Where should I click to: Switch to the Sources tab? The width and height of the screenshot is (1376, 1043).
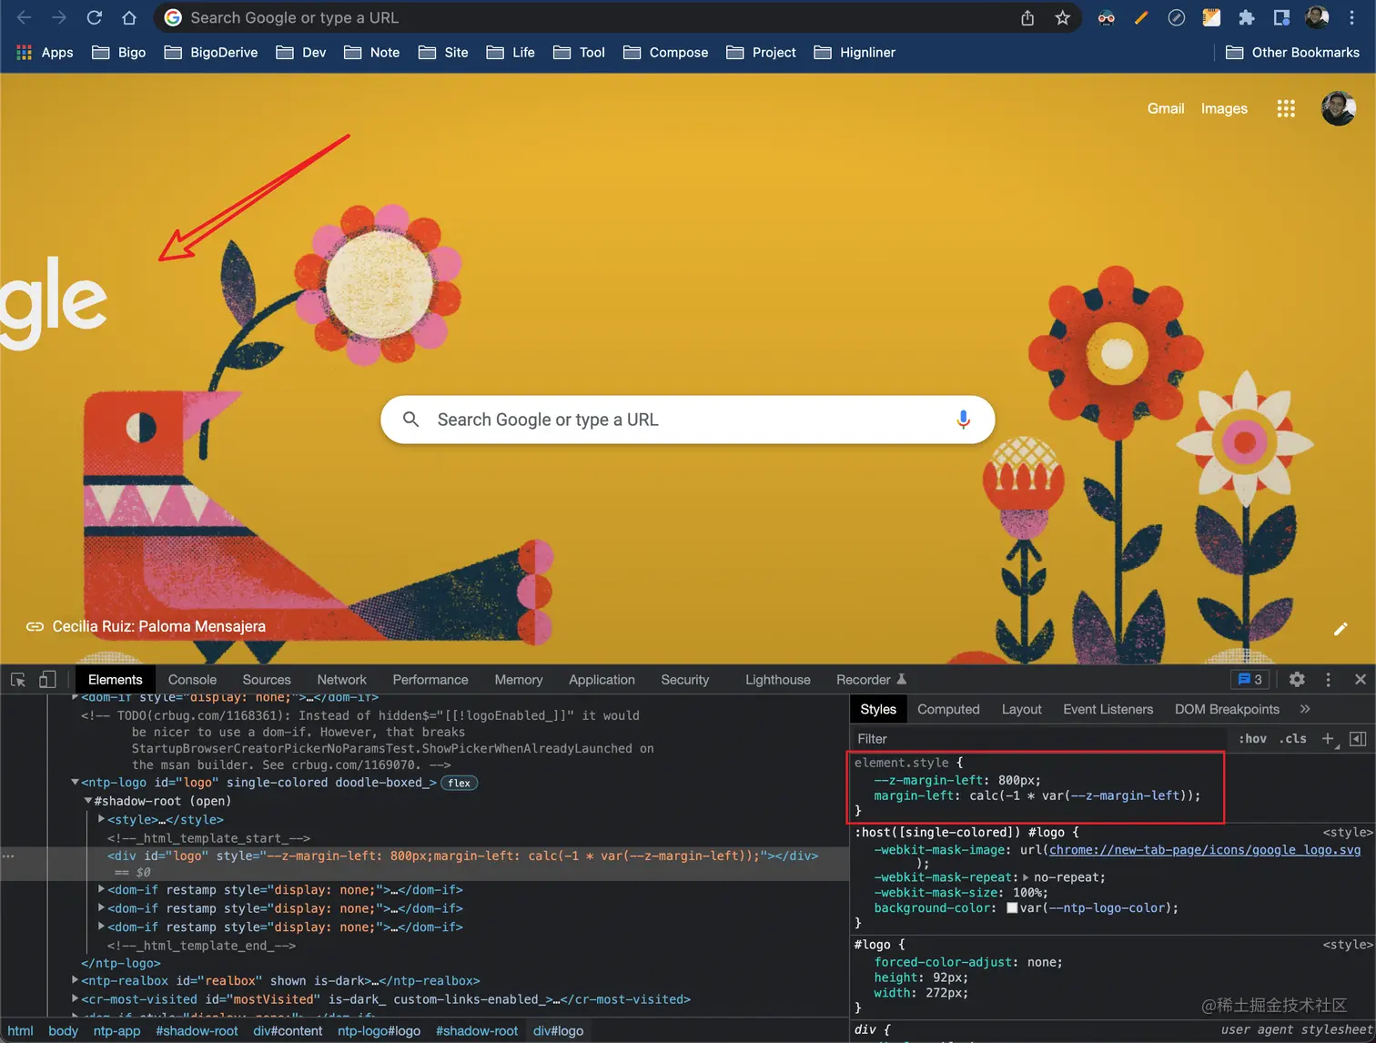pyautogui.click(x=267, y=680)
